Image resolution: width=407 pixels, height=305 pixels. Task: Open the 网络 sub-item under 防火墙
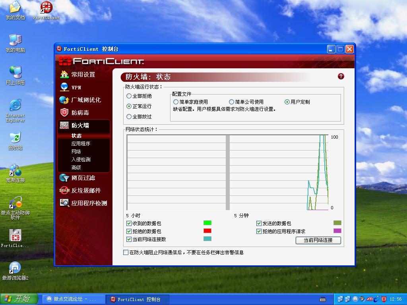(76, 151)
